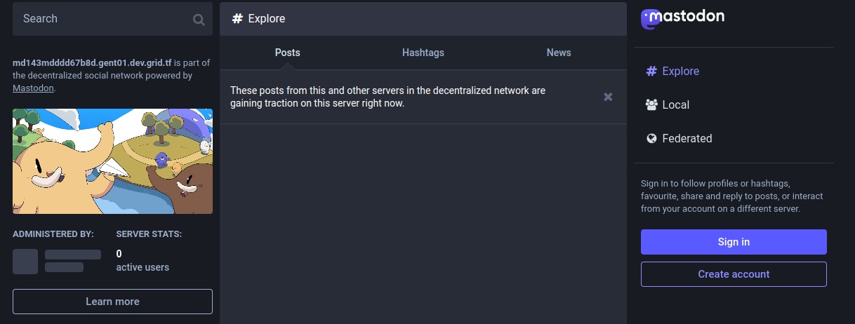Click the 'md143mdddd67b8d.gent01.dev.grid.tf' server name
This screenshot has width=855, height=324.
[92, 62]
